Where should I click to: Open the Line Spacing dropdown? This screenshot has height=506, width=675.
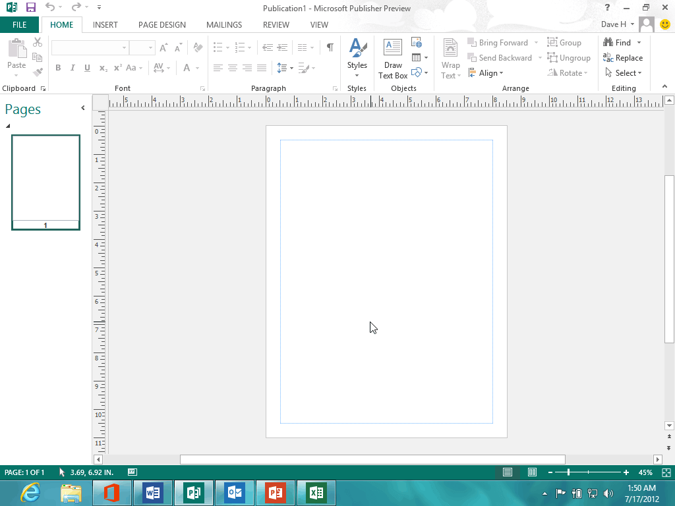[x=285, y=68]
